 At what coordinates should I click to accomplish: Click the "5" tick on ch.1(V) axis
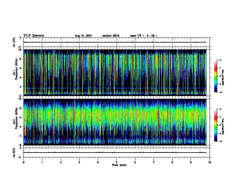(x=21, y=38)
